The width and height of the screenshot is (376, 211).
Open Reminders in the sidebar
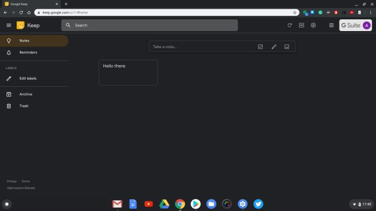(34, 52)
